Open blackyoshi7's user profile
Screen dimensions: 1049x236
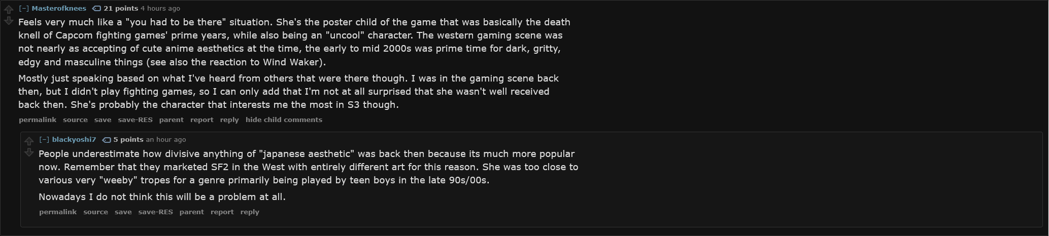(74, 139)
